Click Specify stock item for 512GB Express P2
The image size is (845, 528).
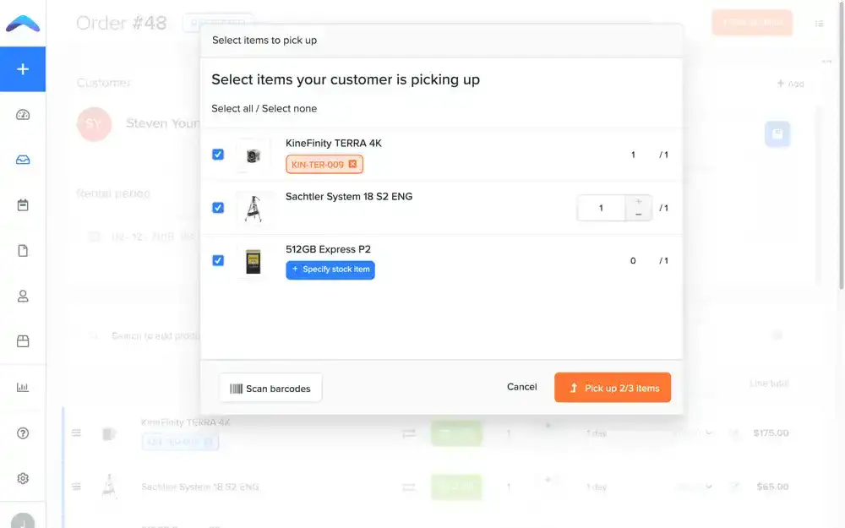coord(330,269)
